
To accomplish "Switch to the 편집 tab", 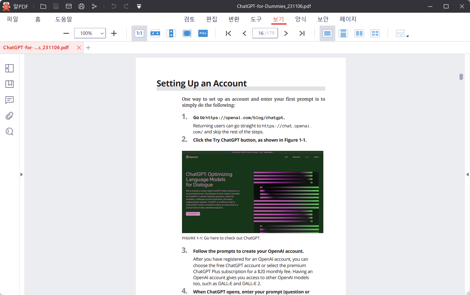I will pyautogui.click(x=212, y=19).
